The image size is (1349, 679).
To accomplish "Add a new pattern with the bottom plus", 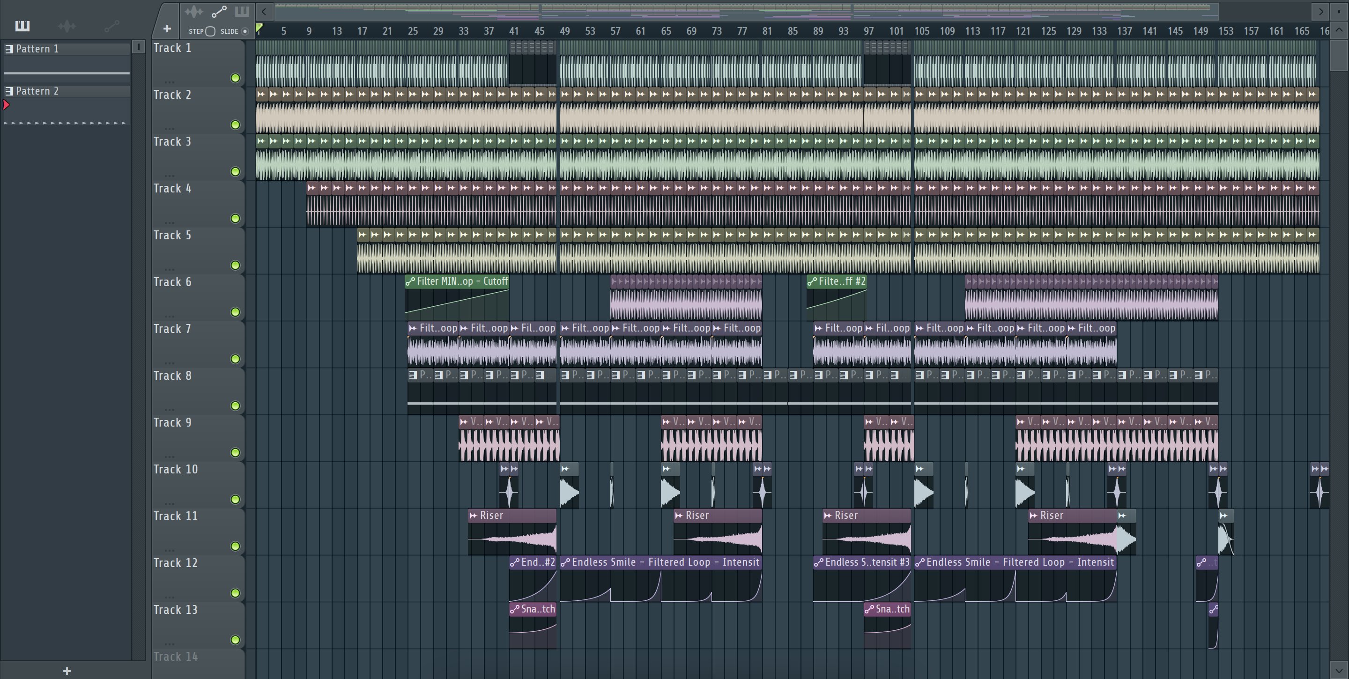I will [x=67, y=671].
